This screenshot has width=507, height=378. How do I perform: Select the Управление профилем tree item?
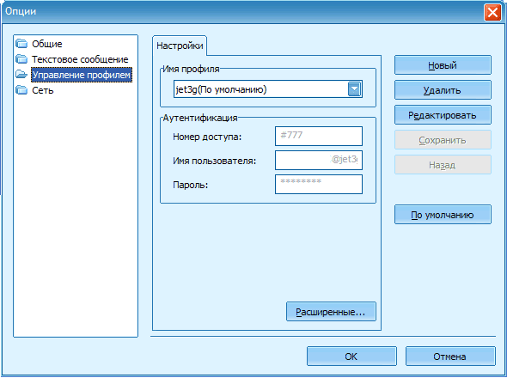(82, 75)
